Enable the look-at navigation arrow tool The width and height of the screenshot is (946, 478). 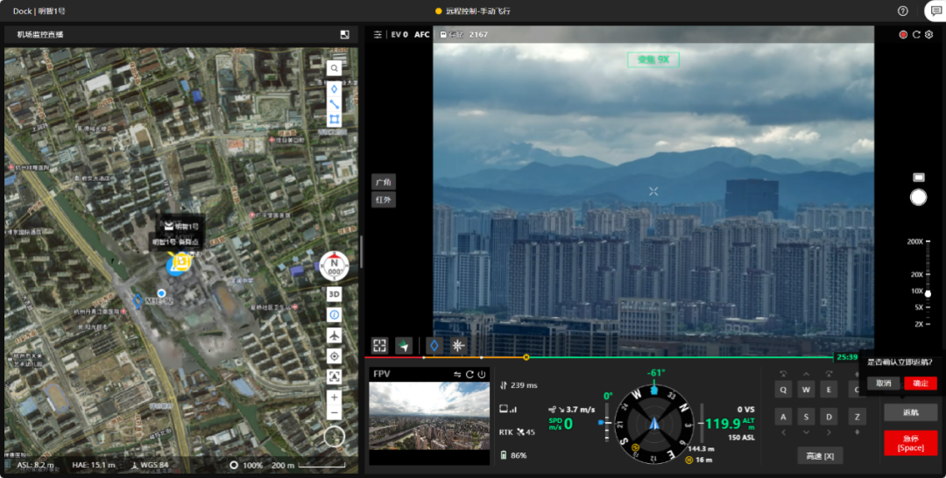point(403,346)
